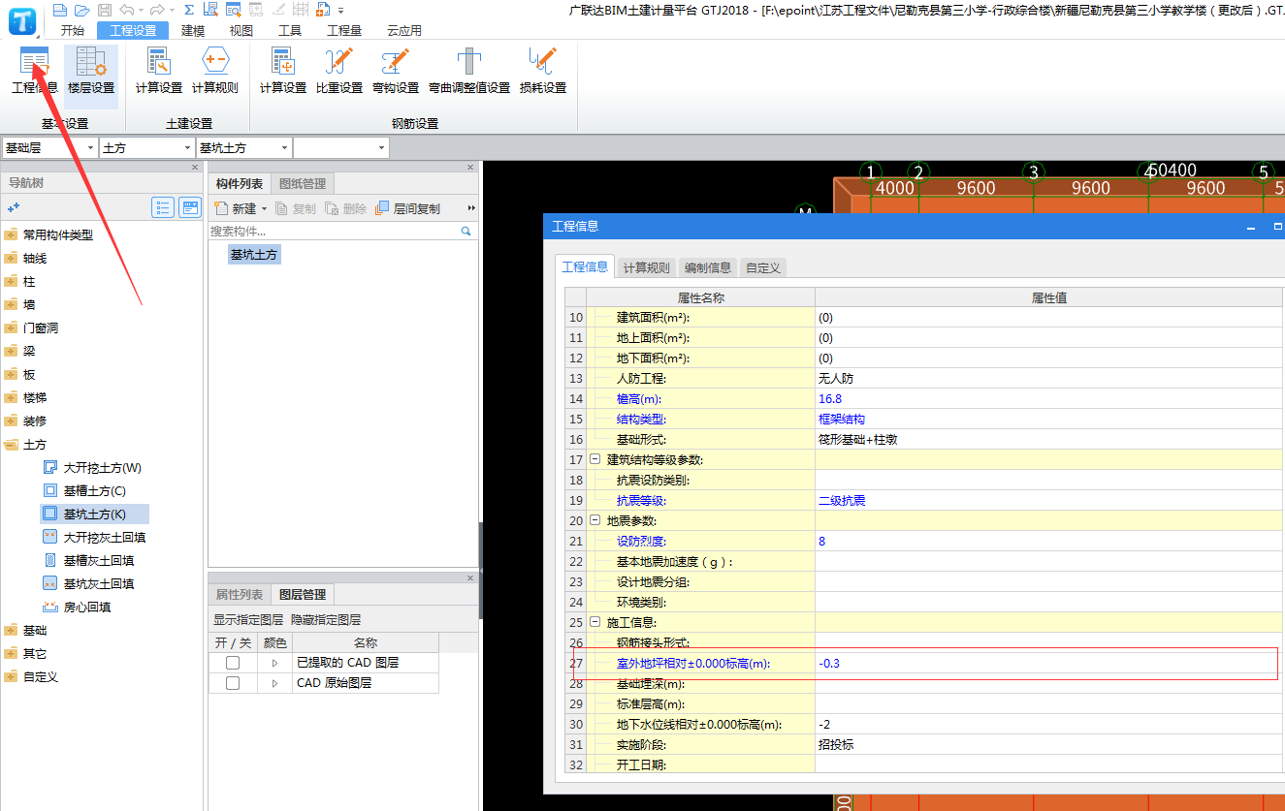1285x811 pixels.
Task: Switch to the 云应用 ribbon tab
Action: click(404, 30)
